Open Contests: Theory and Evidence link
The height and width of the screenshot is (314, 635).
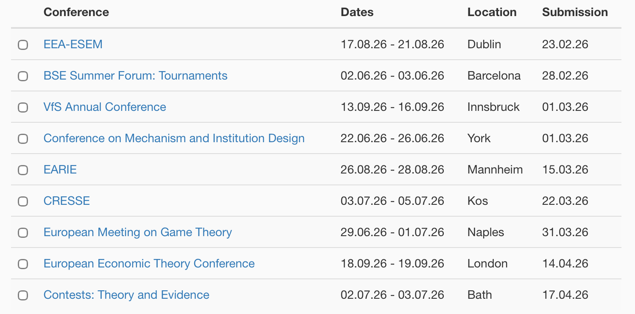click(x=126, y=295)
